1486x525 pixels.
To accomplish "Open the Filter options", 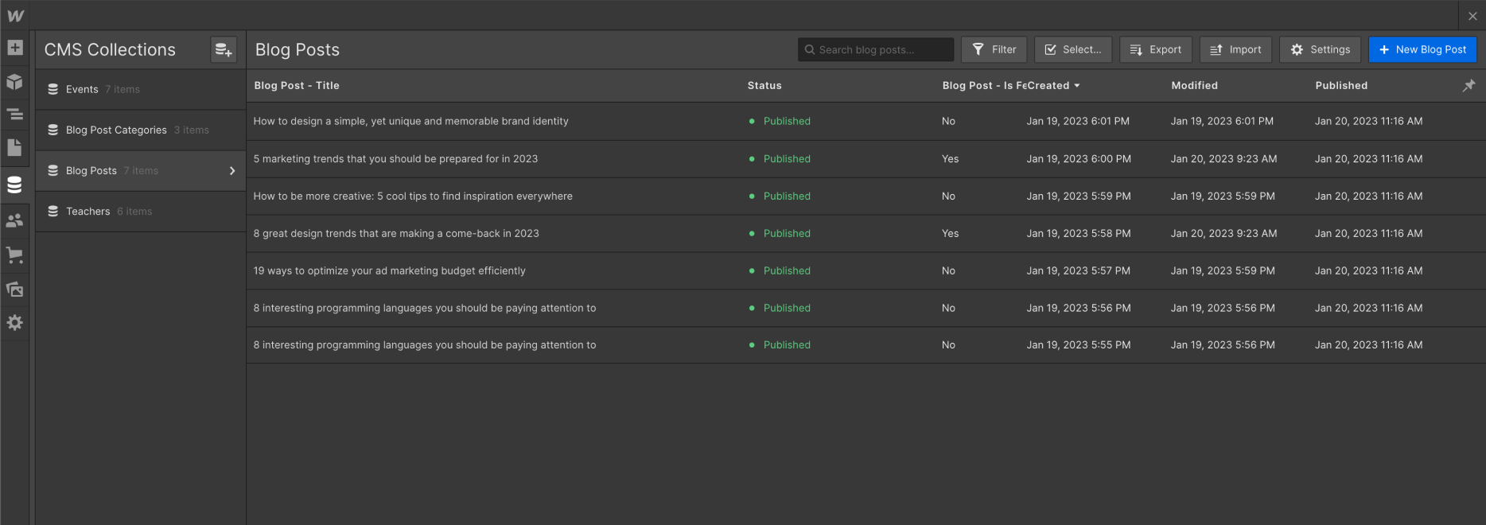I will (994, 49).
